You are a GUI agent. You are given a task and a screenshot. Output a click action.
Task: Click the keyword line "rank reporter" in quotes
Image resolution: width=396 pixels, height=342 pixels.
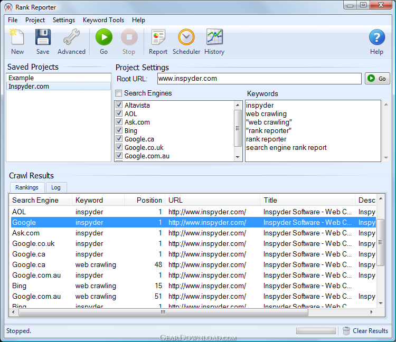coord(269,130)
